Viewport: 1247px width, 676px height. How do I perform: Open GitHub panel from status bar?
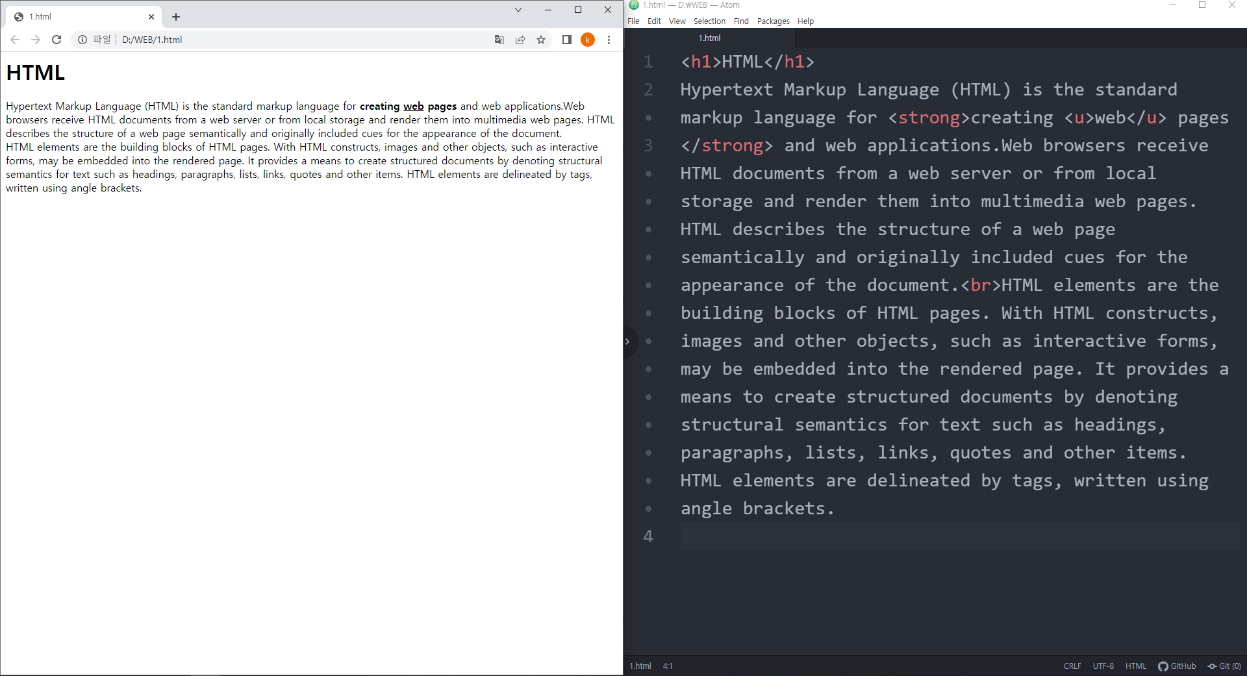point(1177,666)
